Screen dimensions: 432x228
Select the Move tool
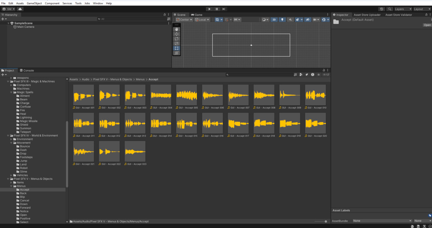click(176, 34)
